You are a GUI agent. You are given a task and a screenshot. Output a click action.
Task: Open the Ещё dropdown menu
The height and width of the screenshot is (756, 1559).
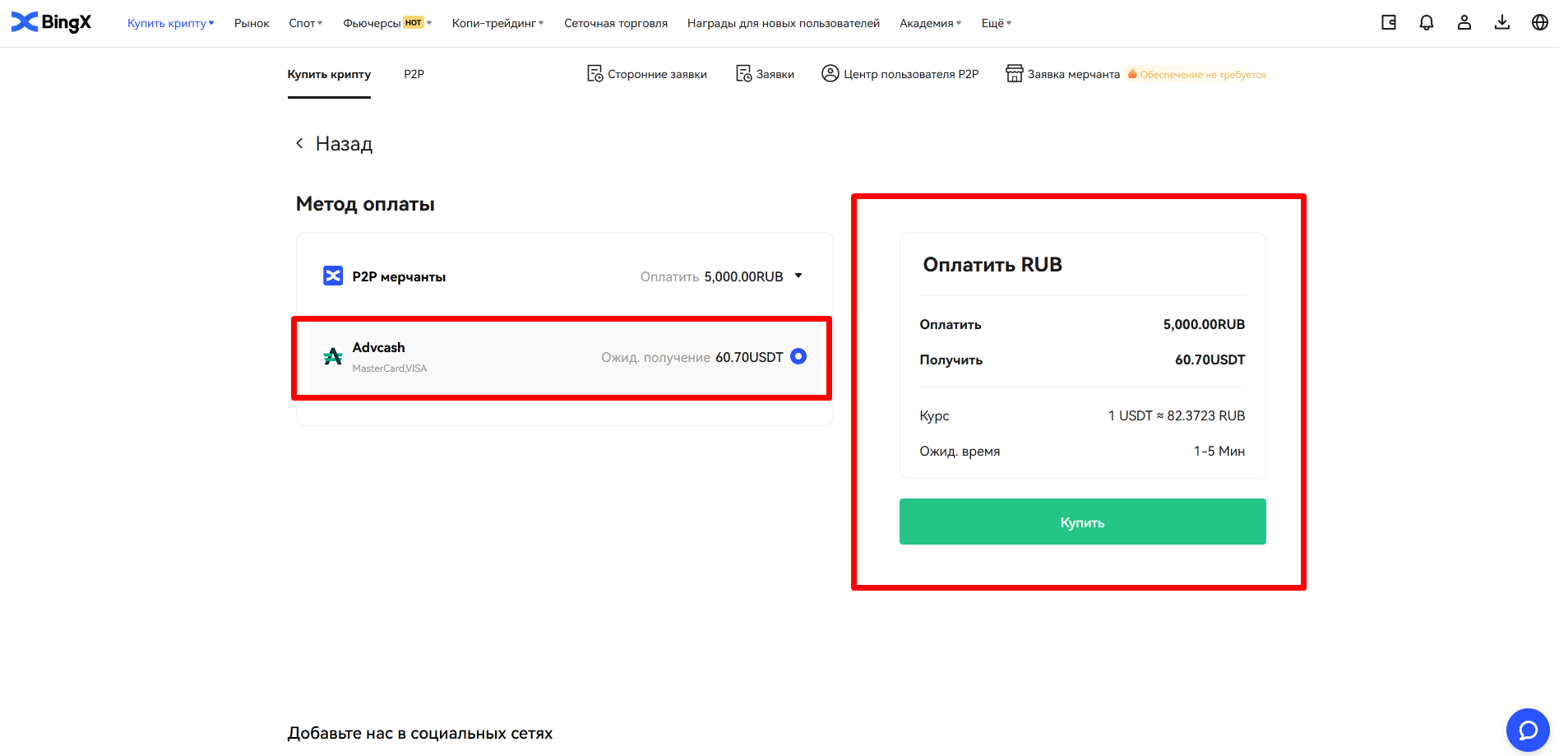click(997, 23)
